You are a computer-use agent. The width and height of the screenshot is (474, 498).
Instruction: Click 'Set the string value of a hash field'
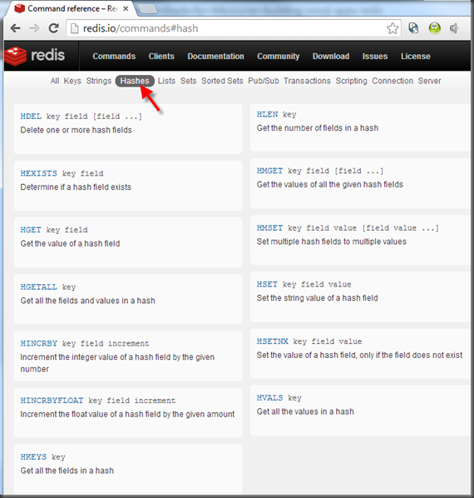click(318, 298)
